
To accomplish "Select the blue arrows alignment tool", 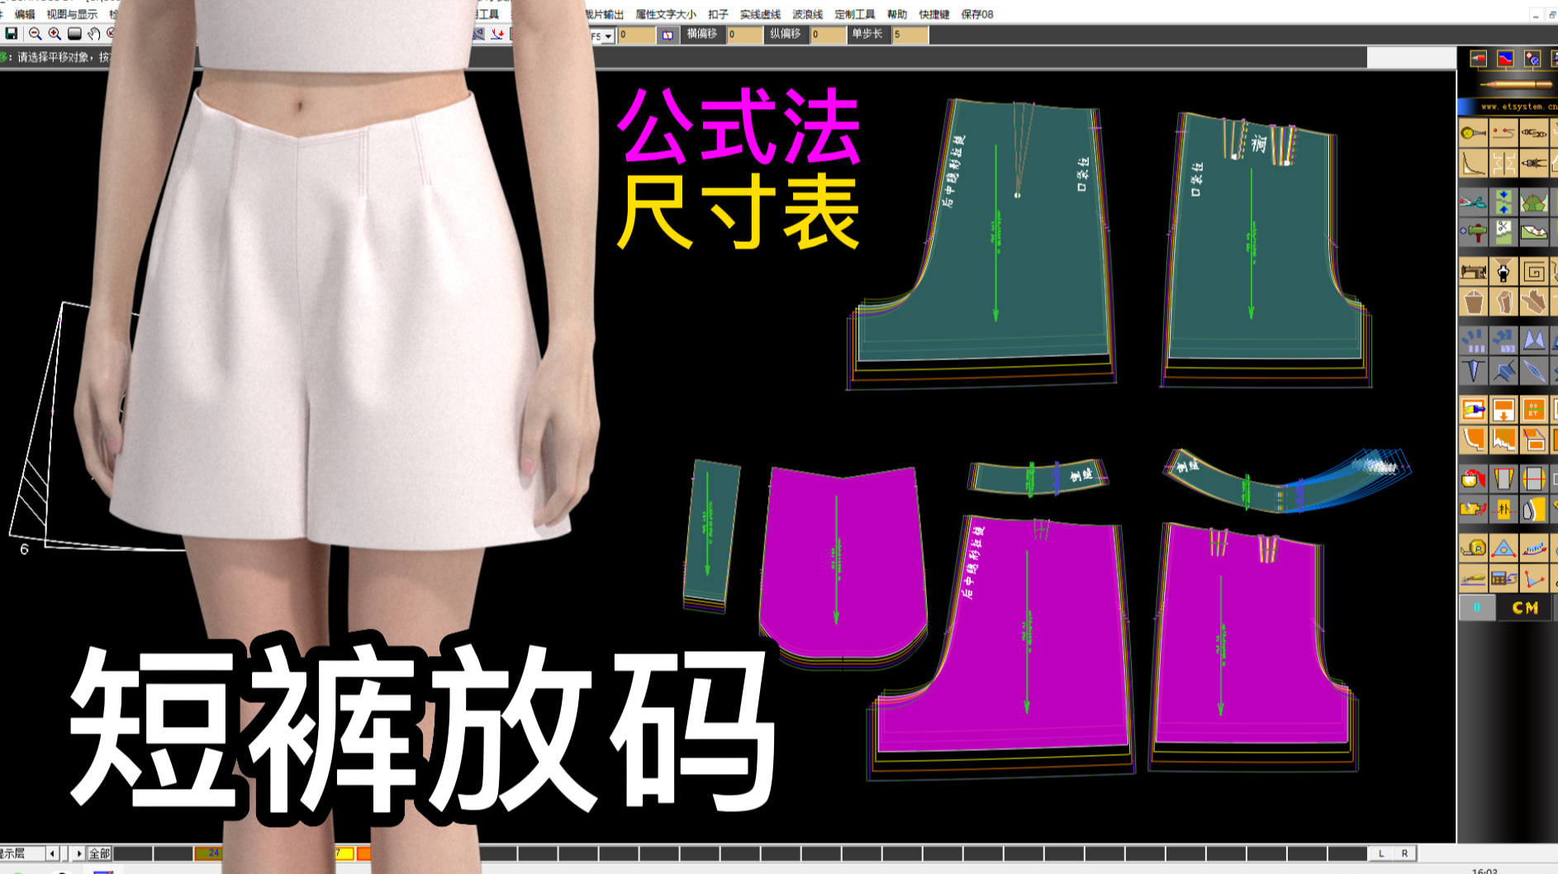I will tap(1503, 202).
